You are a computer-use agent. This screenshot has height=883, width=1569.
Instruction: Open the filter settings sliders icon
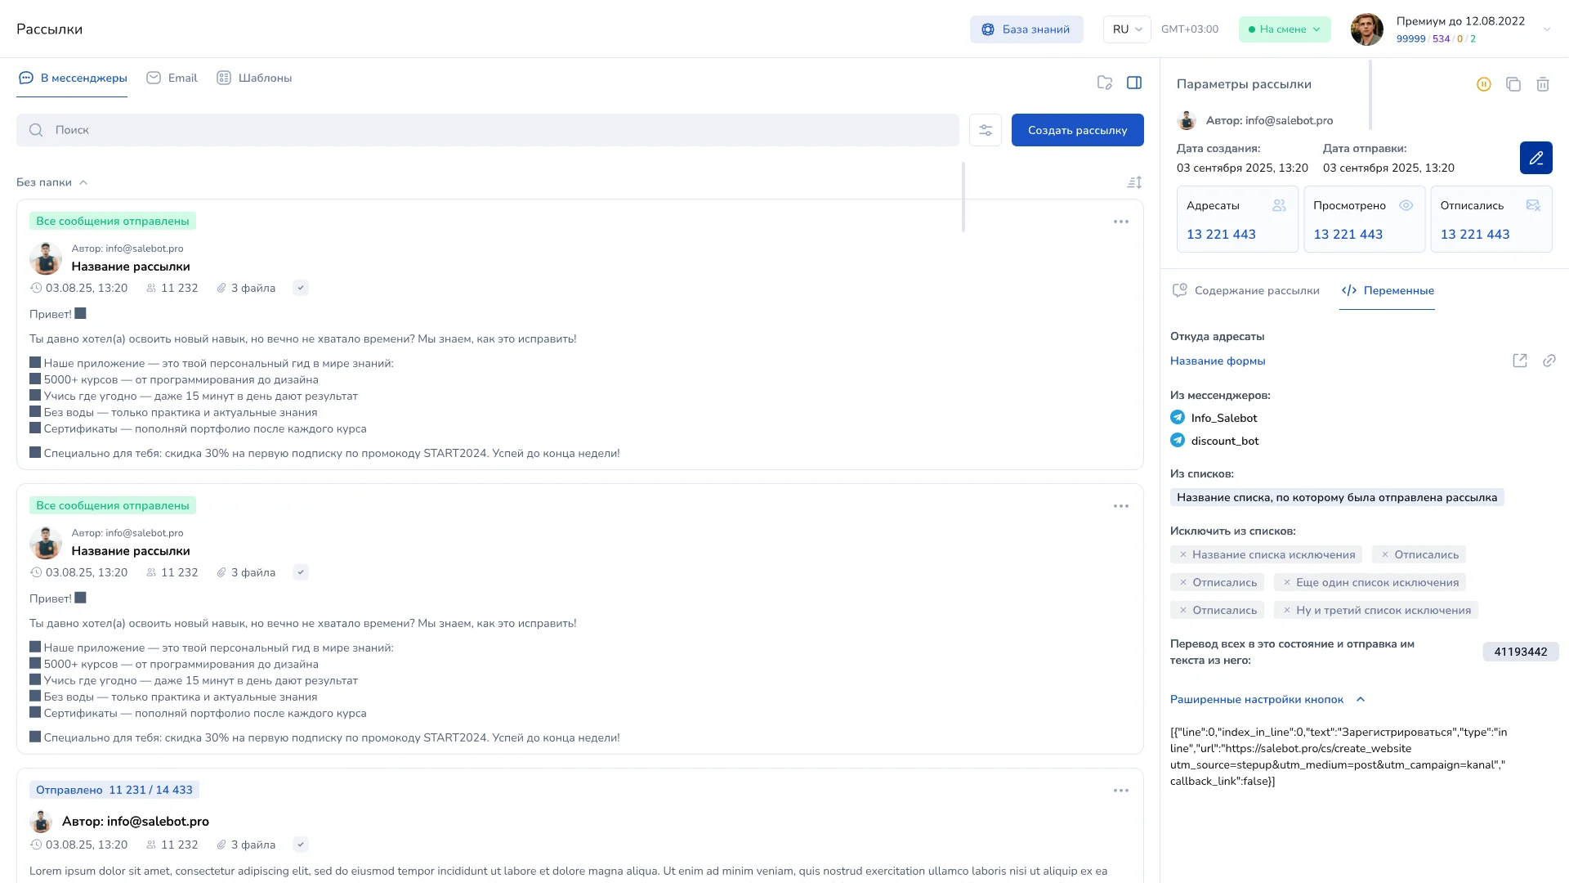point(986,130)
